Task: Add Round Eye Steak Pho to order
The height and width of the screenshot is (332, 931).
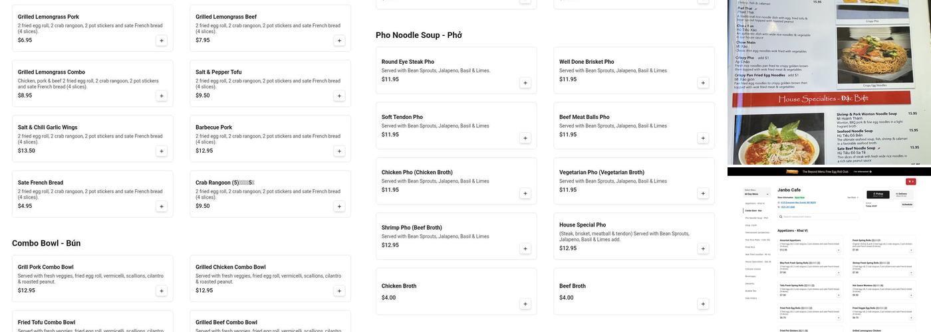Action: [x=525, y=83]
